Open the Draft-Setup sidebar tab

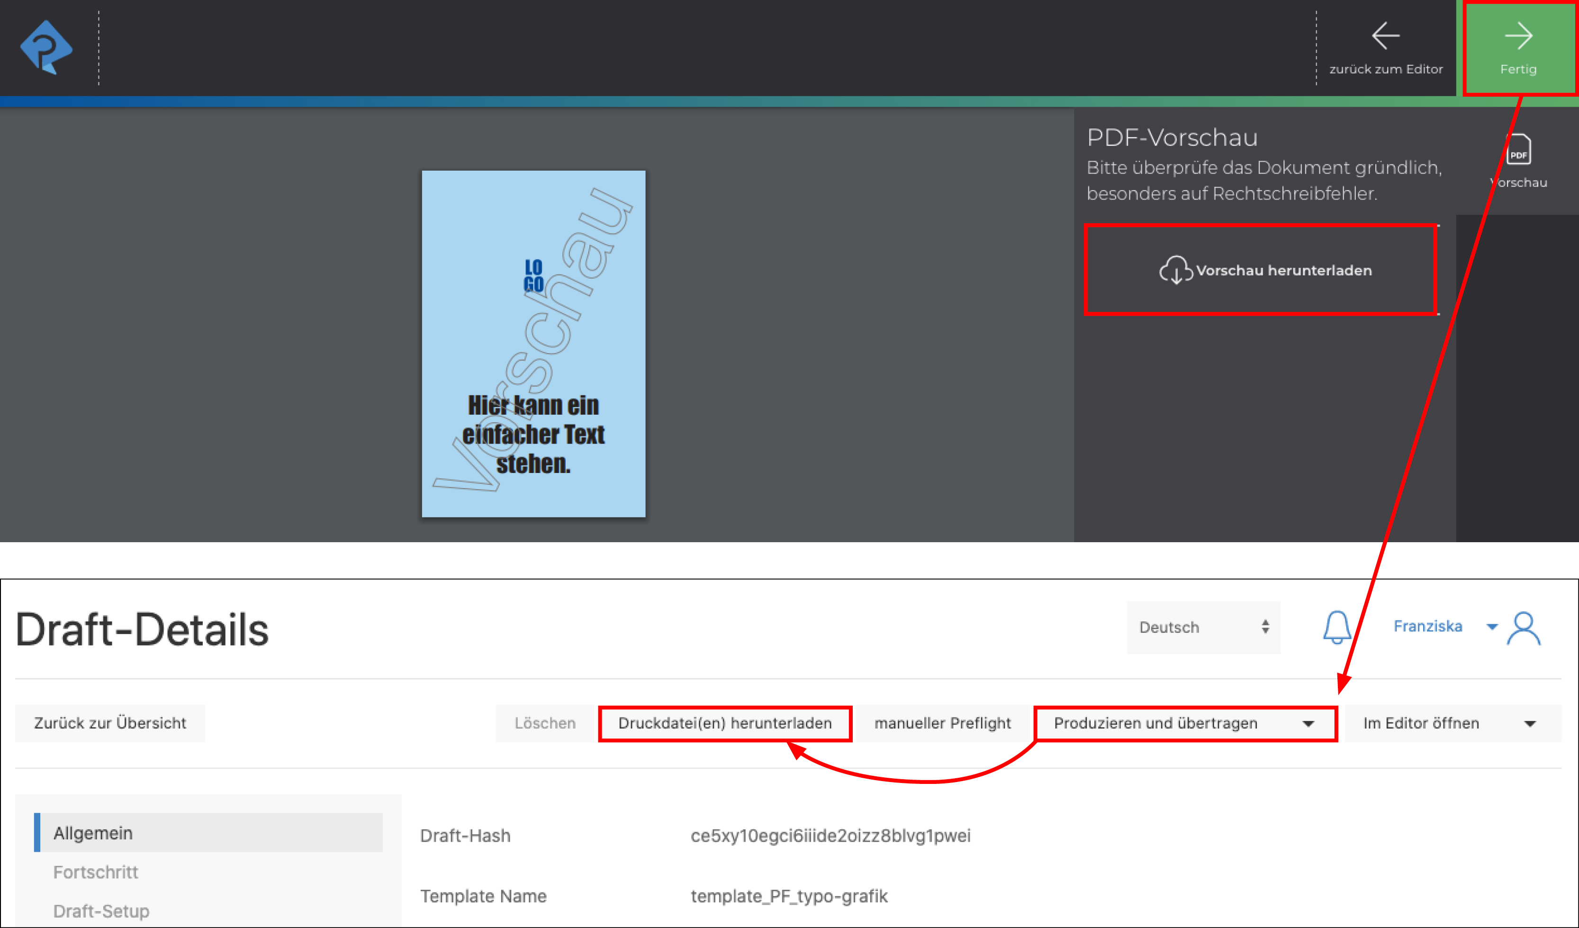click(x=101, y=910)
